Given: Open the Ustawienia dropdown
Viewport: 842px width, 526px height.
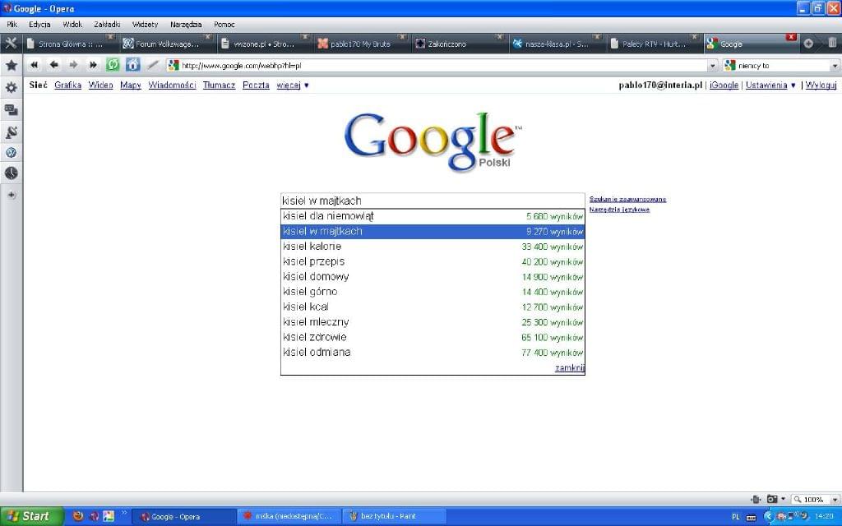Looking at the screenshot, I should (x=770, y=85).
